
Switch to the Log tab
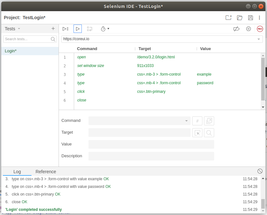17,172
